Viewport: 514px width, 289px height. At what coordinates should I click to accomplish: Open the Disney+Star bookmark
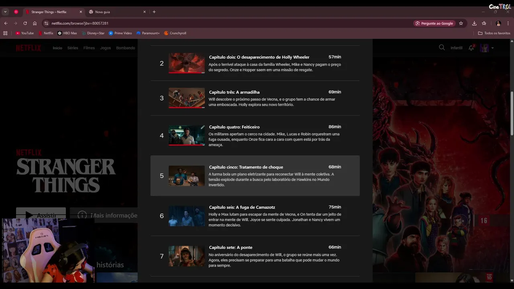pyautogui.click(x=93, y=33)
